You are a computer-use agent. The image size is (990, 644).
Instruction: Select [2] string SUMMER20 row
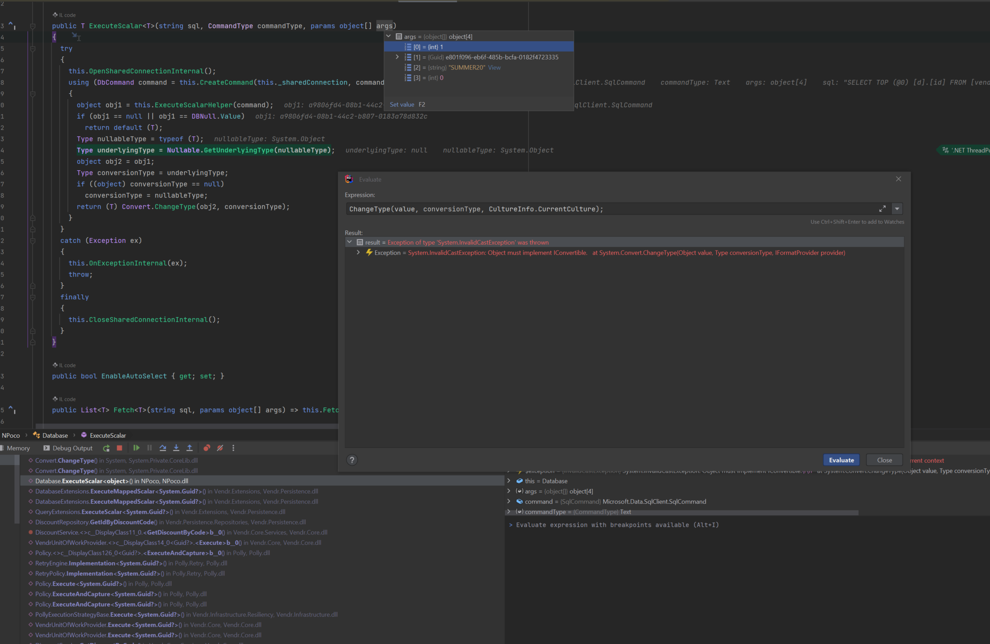(x=479, y=68)
